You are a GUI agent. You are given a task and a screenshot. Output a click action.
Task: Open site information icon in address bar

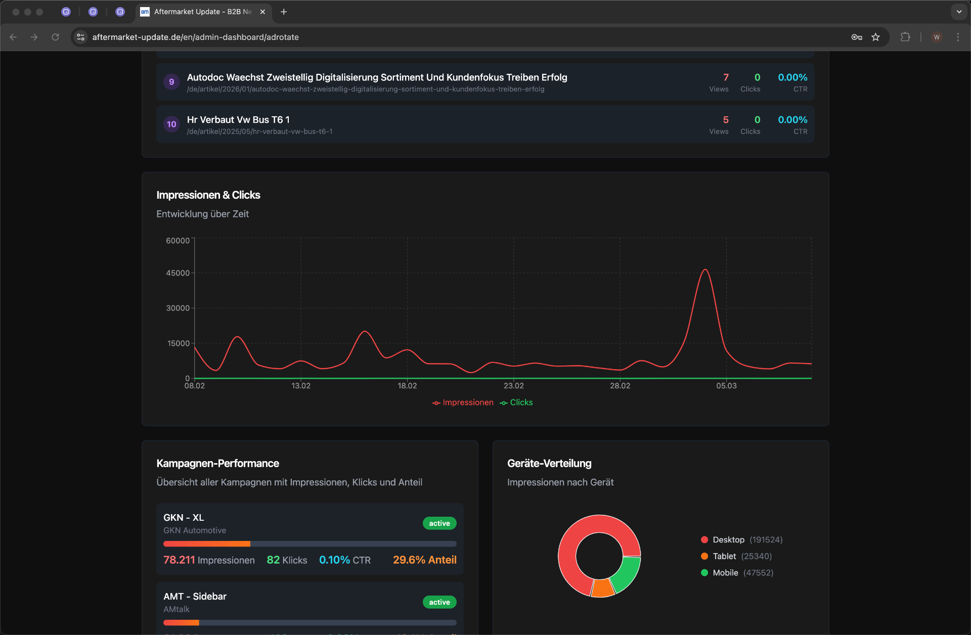(x=81, y=37)
